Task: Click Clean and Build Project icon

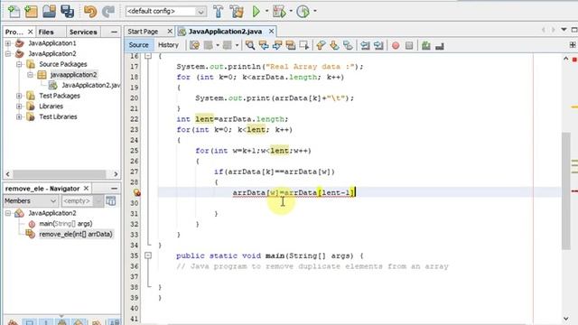Action: [x=237, y=12]
